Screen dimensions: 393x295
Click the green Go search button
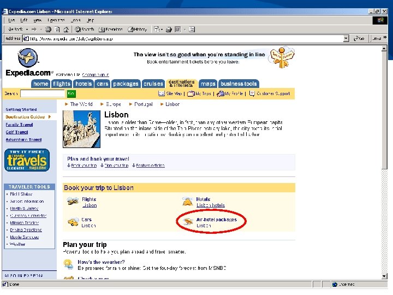(x=71, y=93)
